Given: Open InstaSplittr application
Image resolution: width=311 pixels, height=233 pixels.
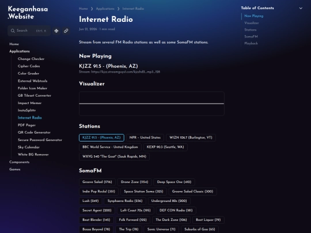Looking at the screenshot, I should [x=26, y=110].
